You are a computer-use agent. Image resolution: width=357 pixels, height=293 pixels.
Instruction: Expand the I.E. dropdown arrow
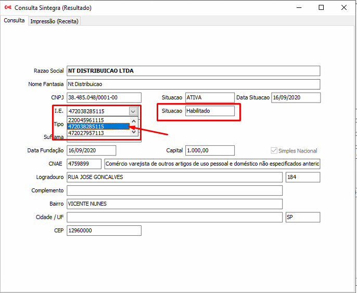[x=133, y=111]
